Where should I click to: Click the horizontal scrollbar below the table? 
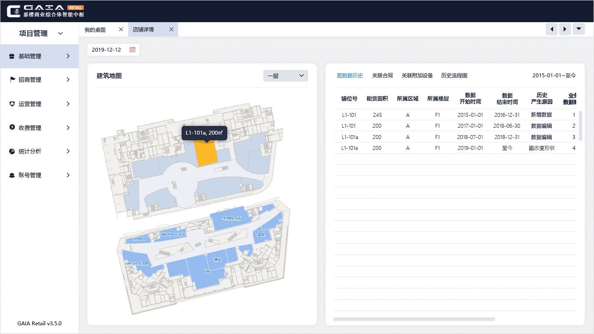coord(414,319)
